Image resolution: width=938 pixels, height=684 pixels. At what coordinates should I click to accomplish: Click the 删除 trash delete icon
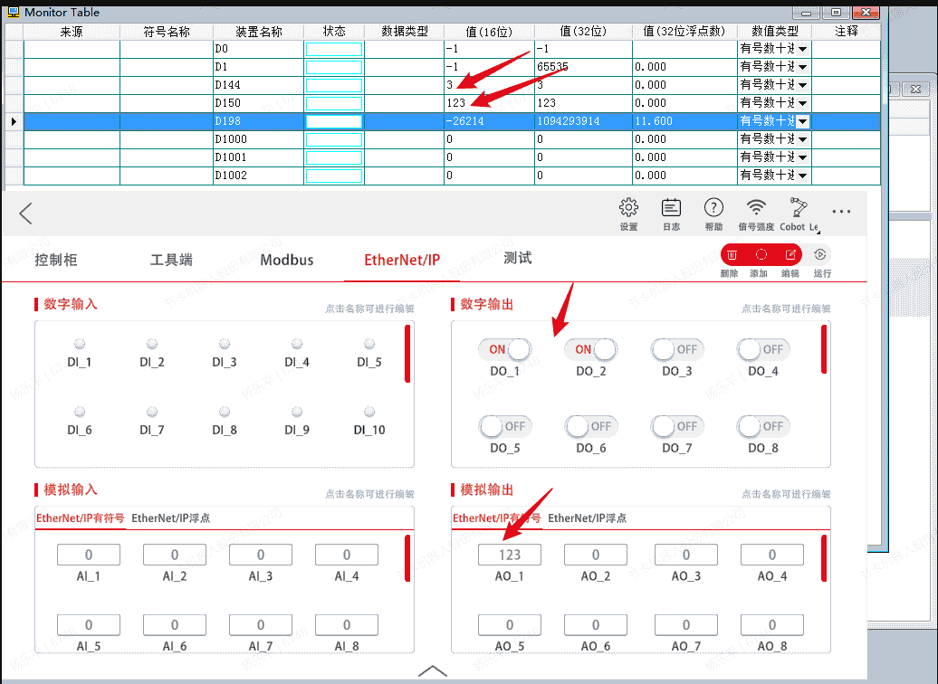click(x=732, y=255)
